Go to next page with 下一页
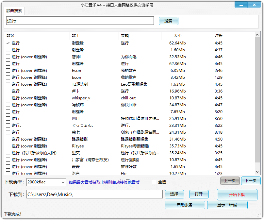This screenshot has width=264, height=220. [x=251, y=181]
